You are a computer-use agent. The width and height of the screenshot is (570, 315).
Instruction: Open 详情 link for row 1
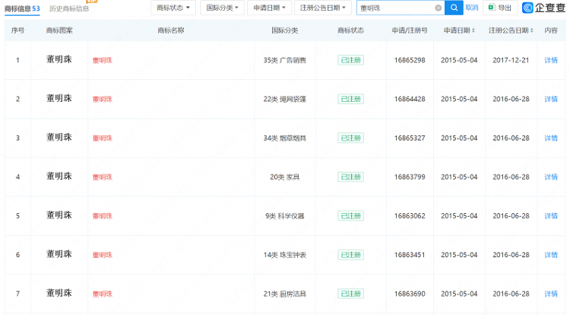pyautogui.click(x=551, y=60)
